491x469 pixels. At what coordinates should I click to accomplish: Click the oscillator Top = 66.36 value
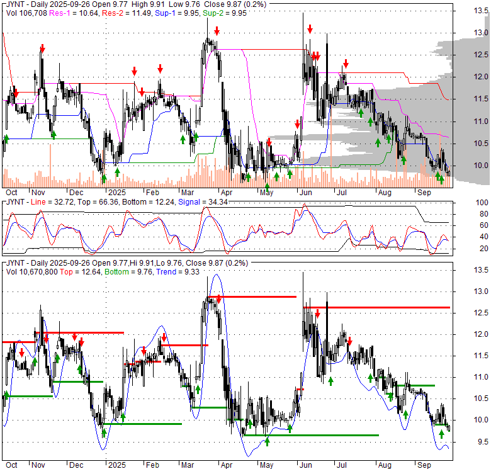[x=98, y=202]
